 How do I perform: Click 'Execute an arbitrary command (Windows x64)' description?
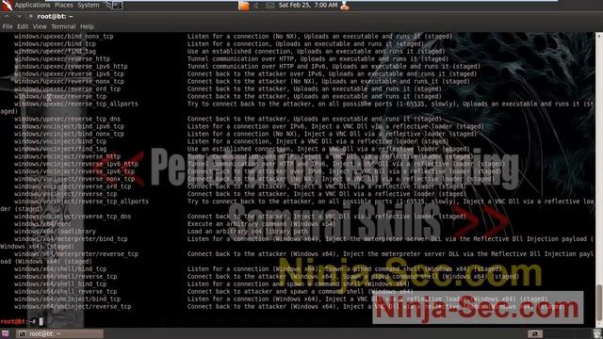click(262, 224)
